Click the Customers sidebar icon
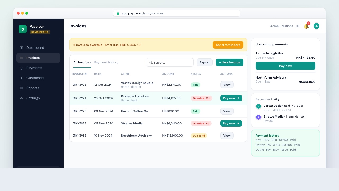Viewport: 339px width, 191px height. click(x=21, y=78)
